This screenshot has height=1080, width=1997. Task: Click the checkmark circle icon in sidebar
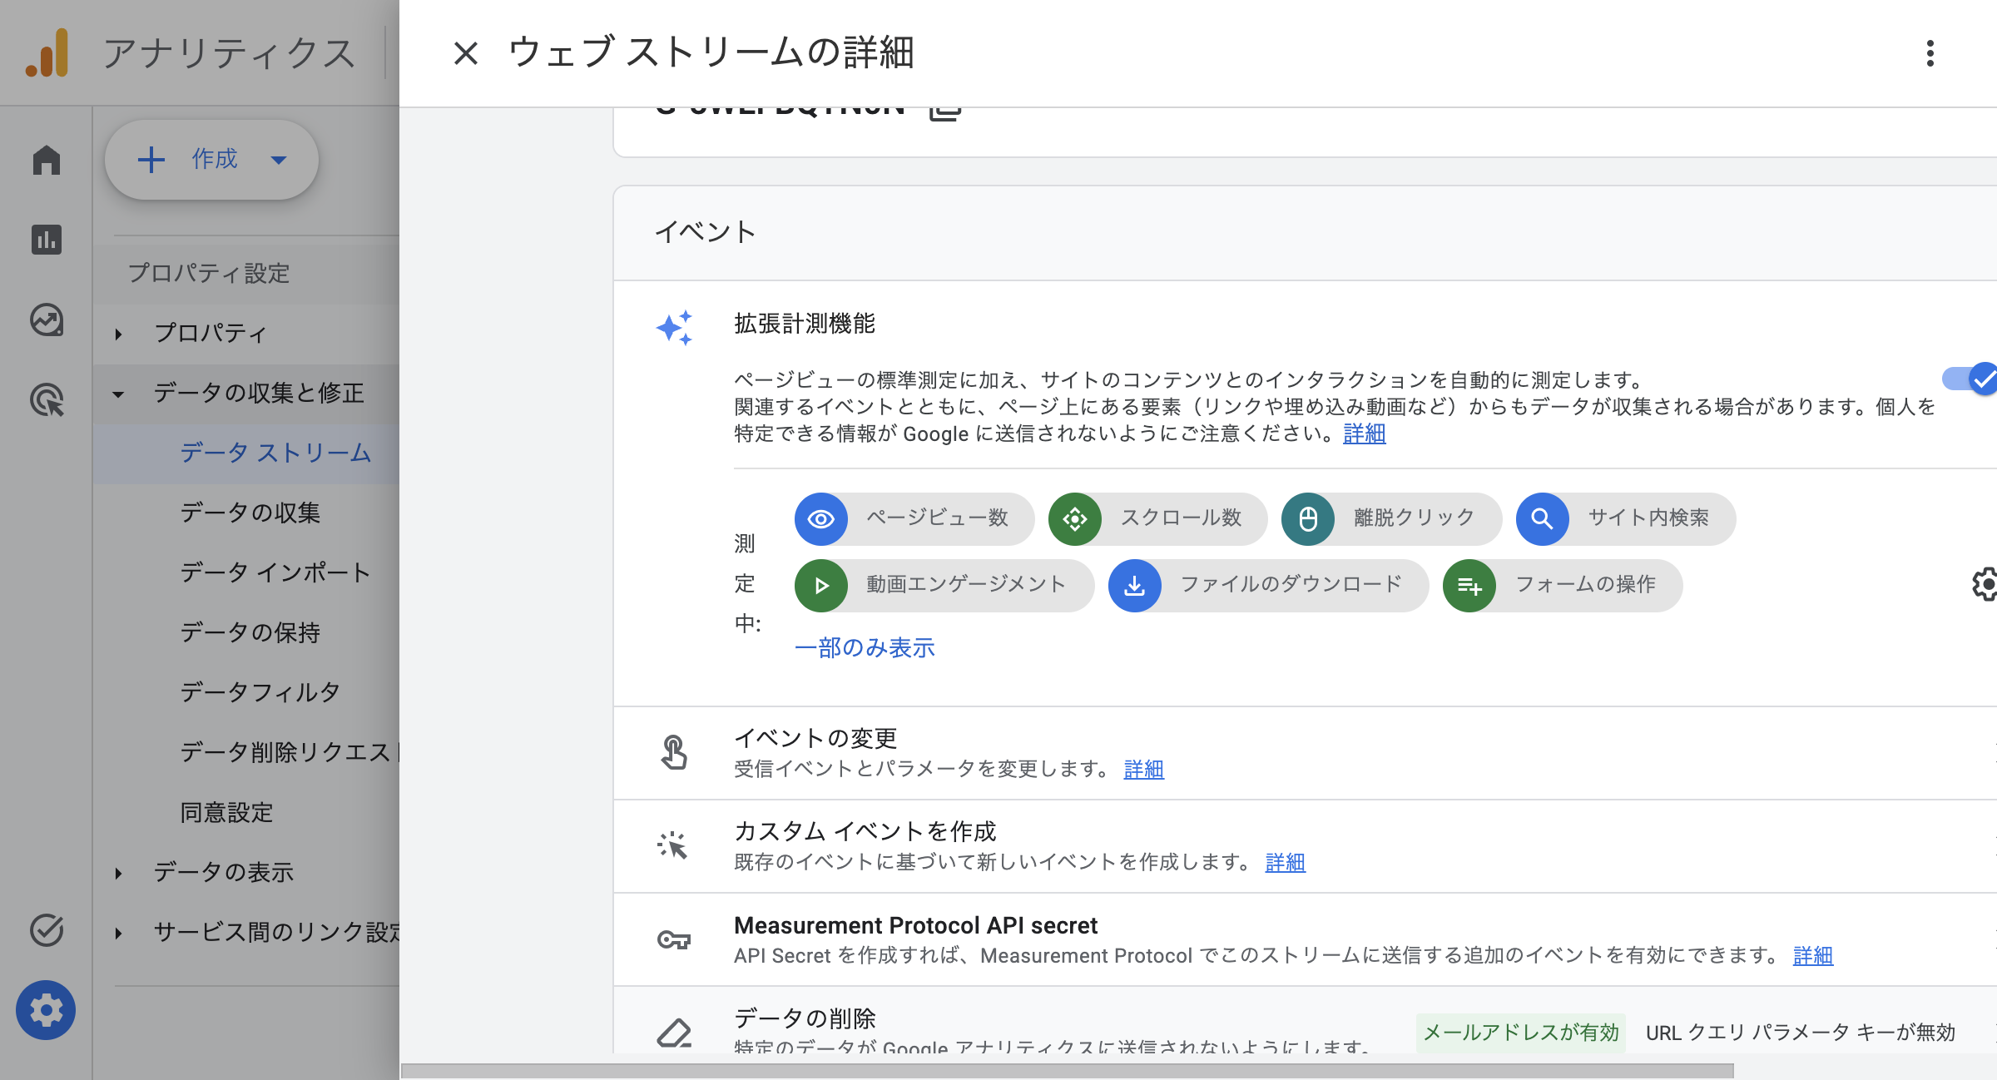point(47,930)
